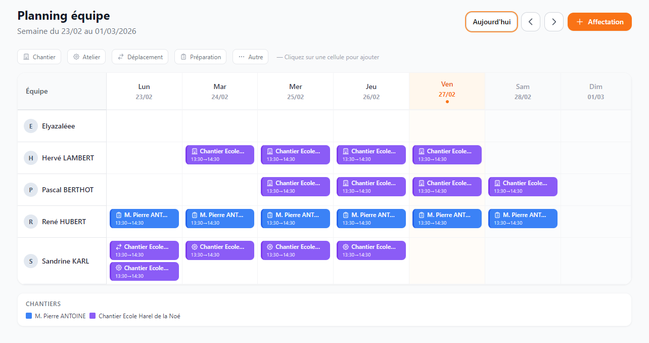Select the Lun 23/02 column header
This screenshot has height=343, width=649.
[x=144, y=91]
